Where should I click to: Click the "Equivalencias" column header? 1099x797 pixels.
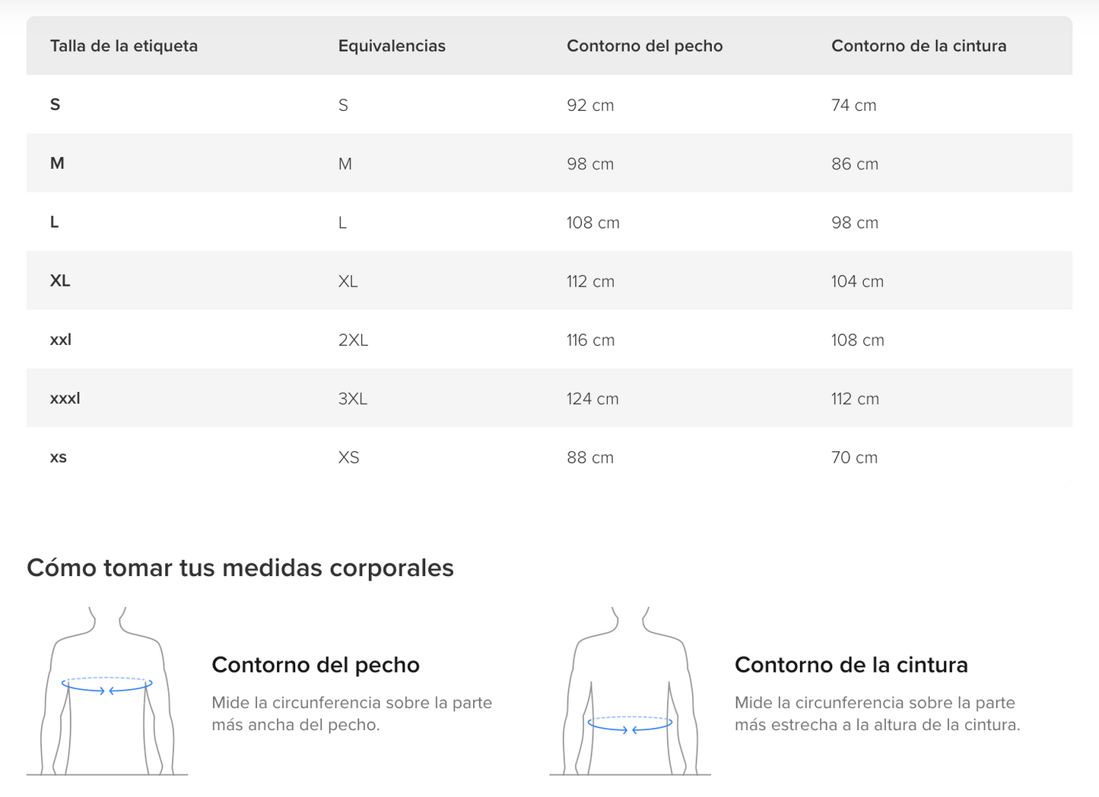[392, 46]
